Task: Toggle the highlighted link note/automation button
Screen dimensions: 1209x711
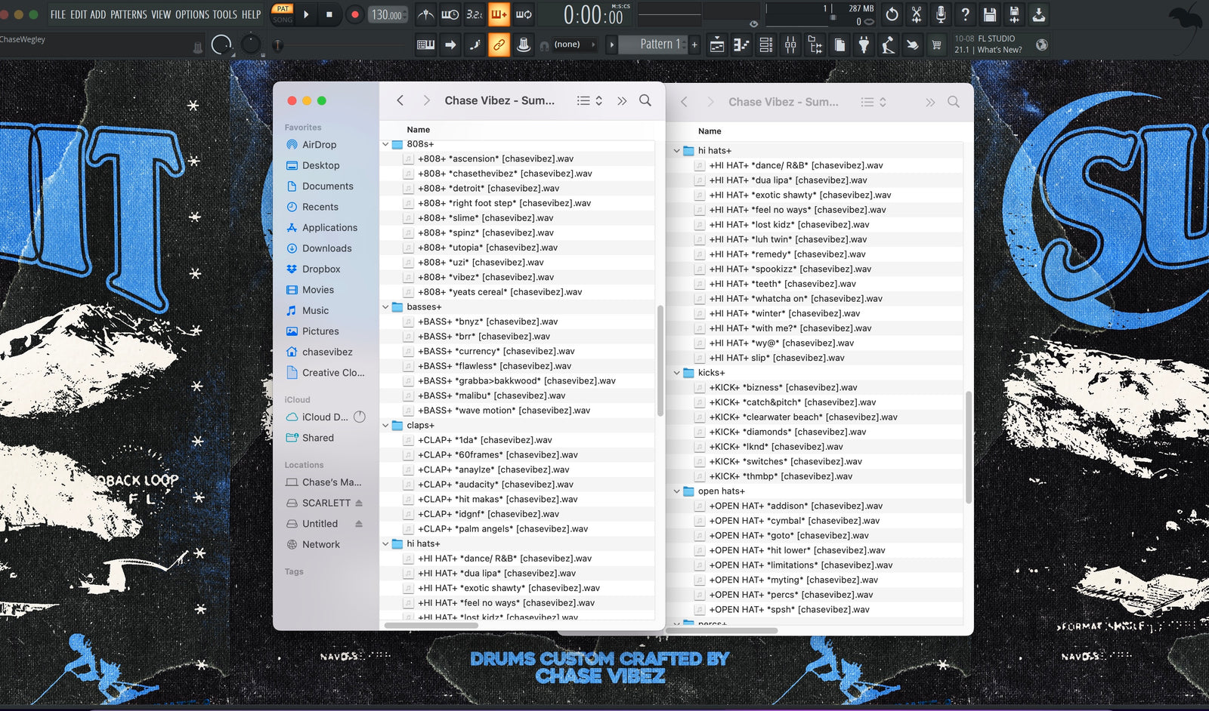Action: (x=499, y=45)
